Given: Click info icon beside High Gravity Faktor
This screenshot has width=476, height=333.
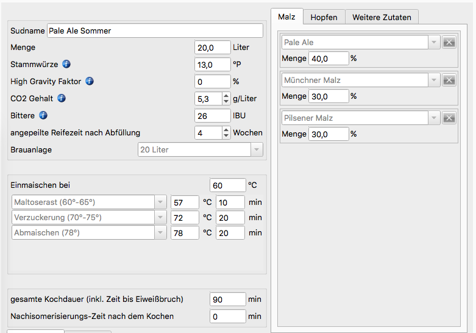Looking at the screenshot, I should 90,81.
